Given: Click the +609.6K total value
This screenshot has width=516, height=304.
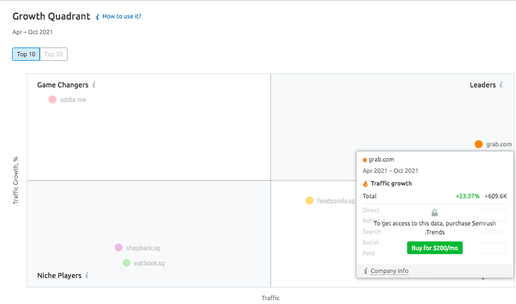Looking at the screenshot, I should click(496, 196).
